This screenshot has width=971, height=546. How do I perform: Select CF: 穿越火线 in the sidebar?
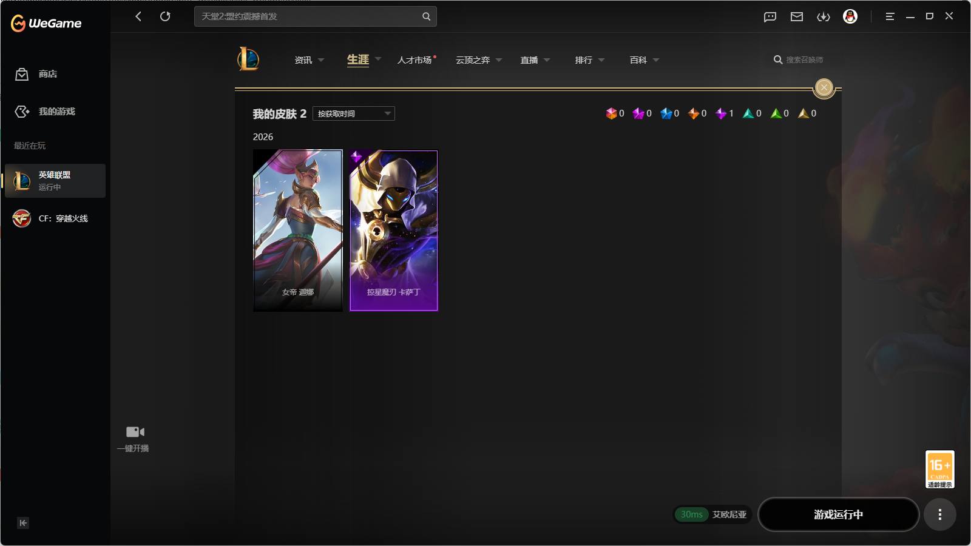coord(52,218)
